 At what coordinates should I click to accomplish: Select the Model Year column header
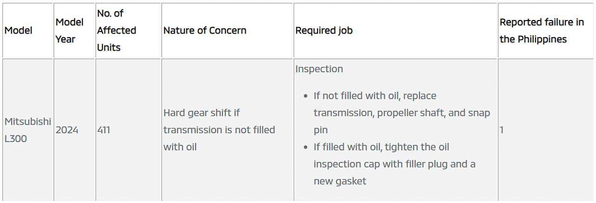69,31
